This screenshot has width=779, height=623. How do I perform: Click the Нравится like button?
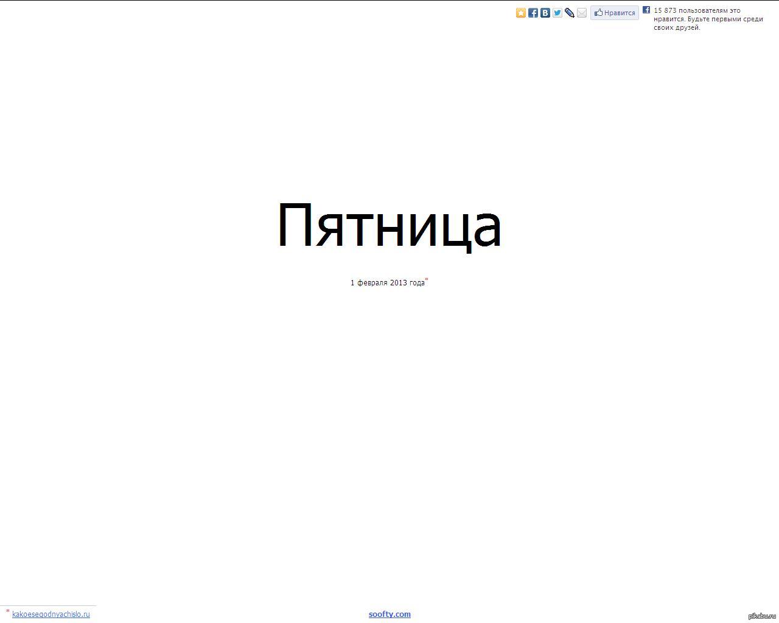tap(615, 13)
